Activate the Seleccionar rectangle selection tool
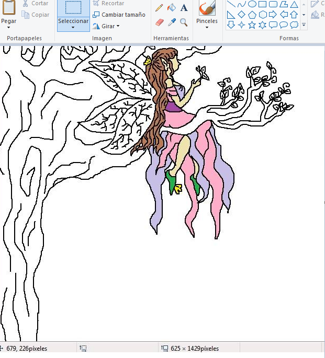325x358 pixels. (x=73, y=8)
